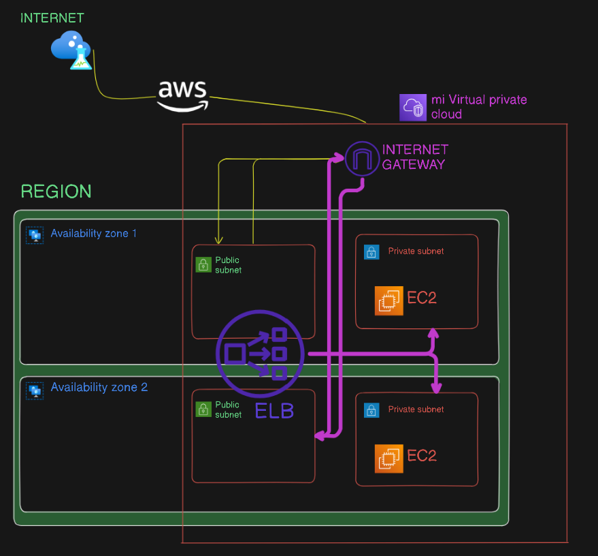Select the AWS logo
598x556 pixels.
coord(183,96)
